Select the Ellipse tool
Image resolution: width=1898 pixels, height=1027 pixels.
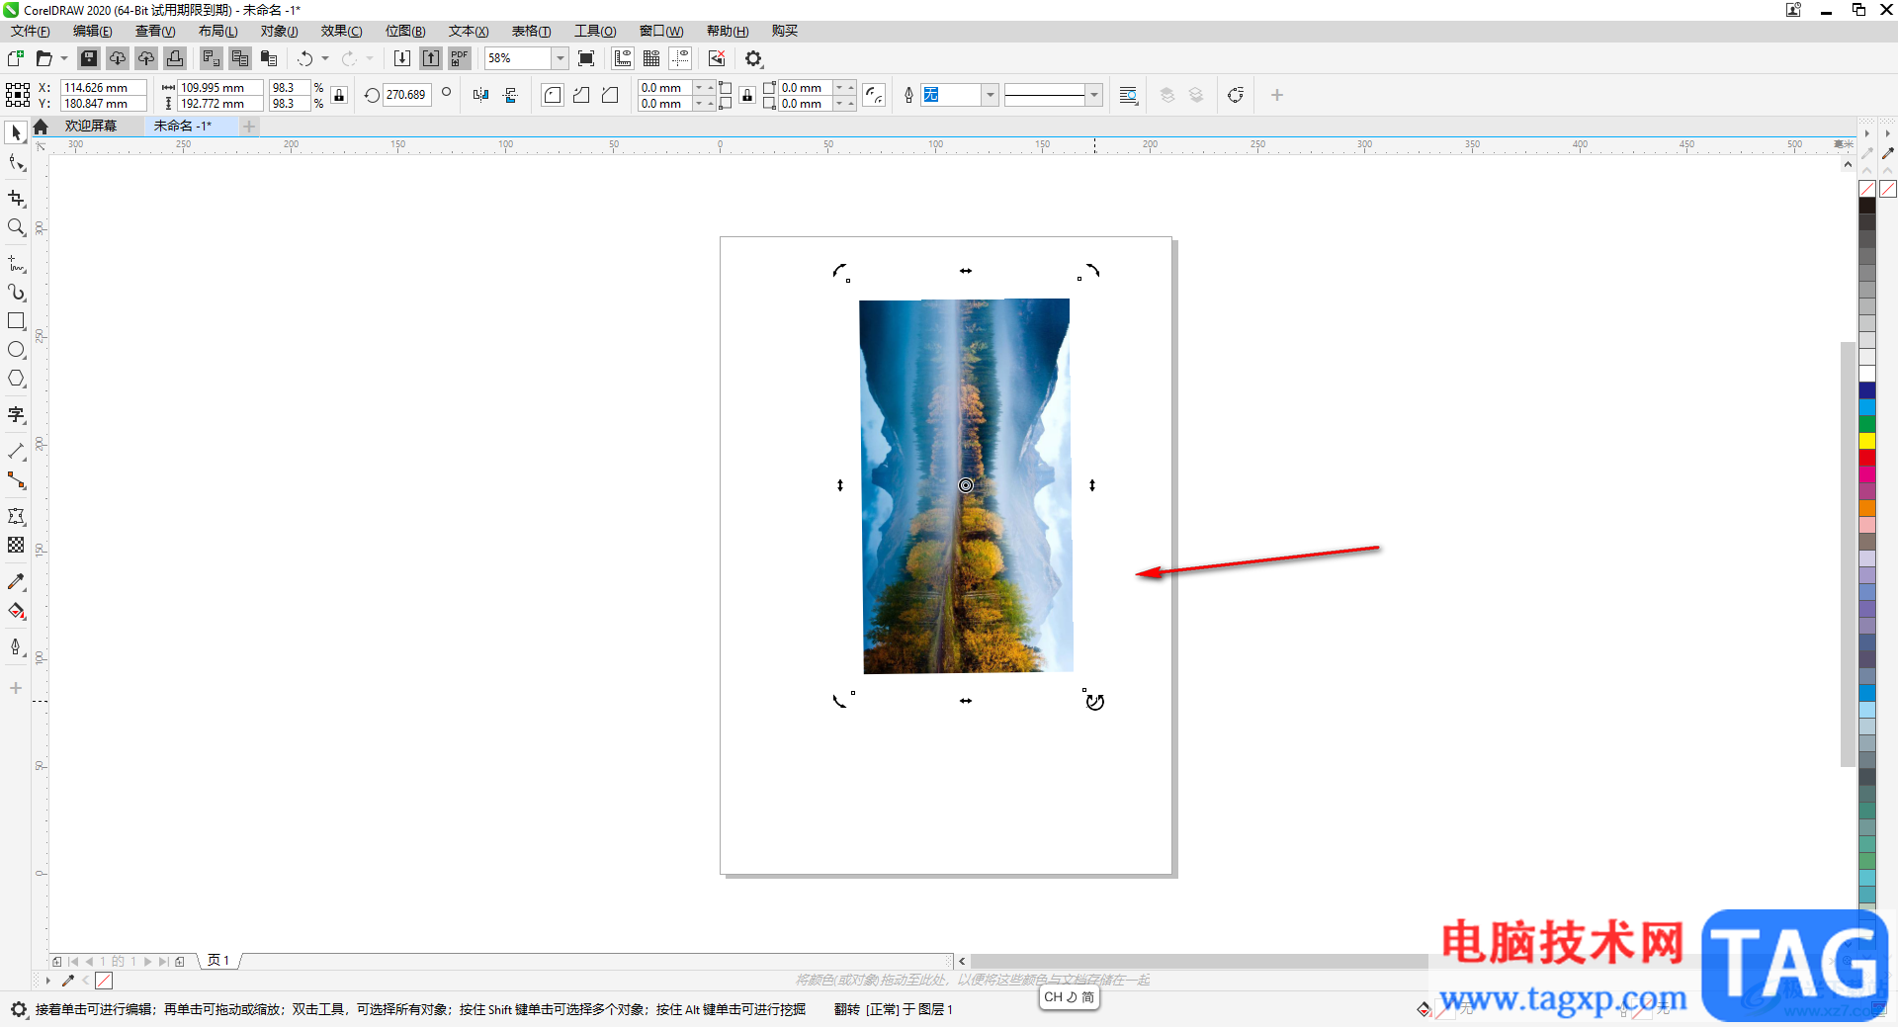[x=16, y=350]
